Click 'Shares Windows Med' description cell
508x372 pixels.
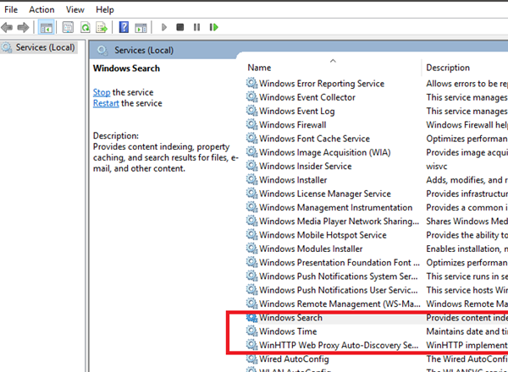(x=467, y=222)
